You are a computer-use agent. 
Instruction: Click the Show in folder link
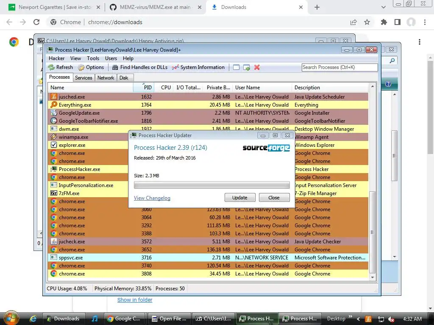point(135,300)
